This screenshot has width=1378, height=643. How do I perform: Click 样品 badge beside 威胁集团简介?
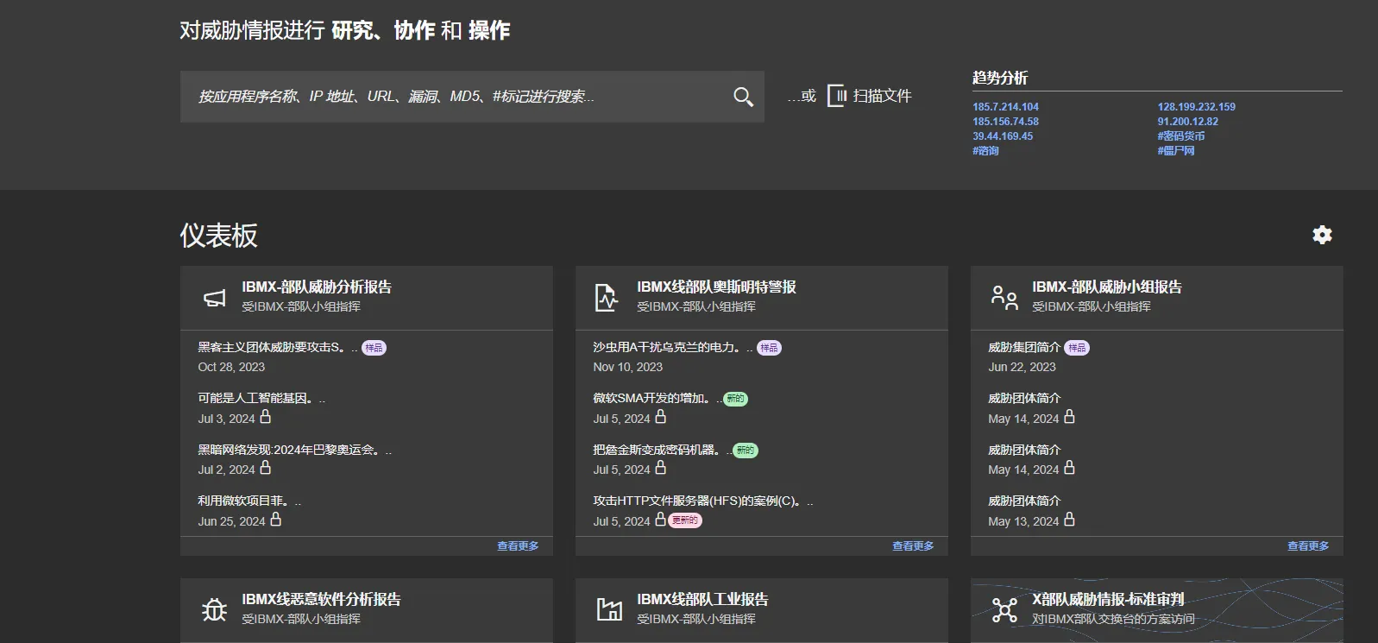coord(1077,348)
